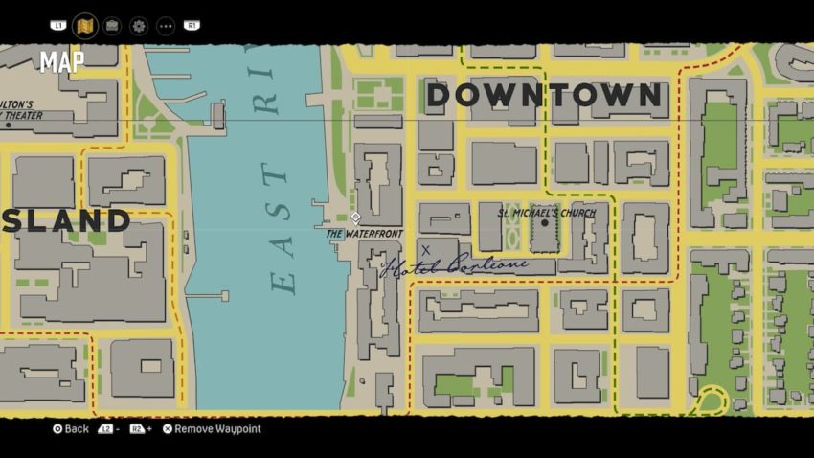The width and height of the screenshot is (814, 458).
Task: Click the DOWNTOWN district label
Action: click(x=545, y=96)
